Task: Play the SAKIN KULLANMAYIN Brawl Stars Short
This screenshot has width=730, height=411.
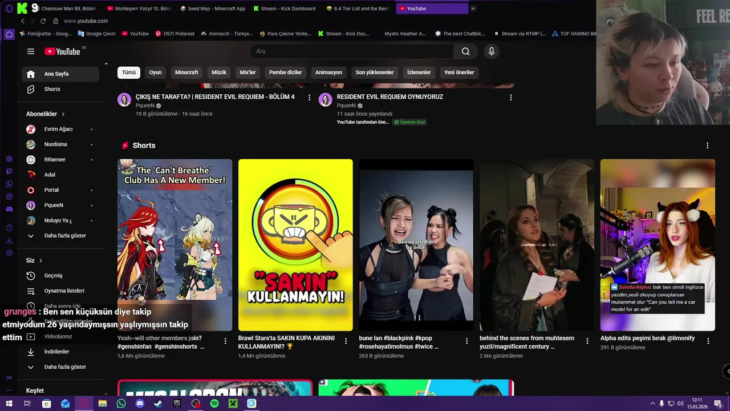Action: pyautogui.click(x=295, y=245)
